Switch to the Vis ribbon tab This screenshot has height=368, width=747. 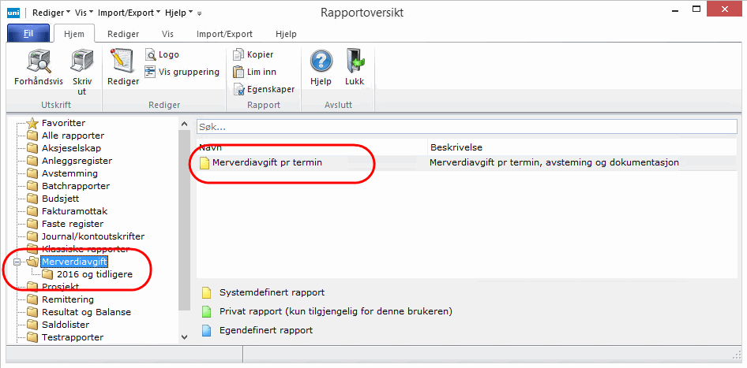[x=167, y=34]
